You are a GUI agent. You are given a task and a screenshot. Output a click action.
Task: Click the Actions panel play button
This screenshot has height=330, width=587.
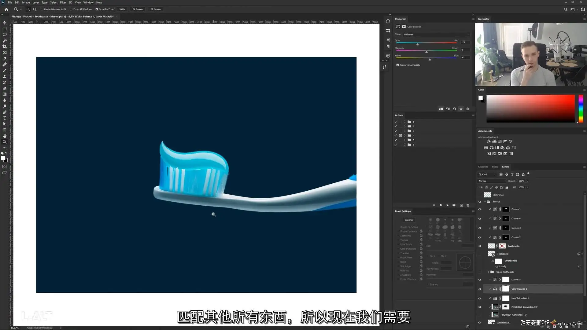(447, 205)
